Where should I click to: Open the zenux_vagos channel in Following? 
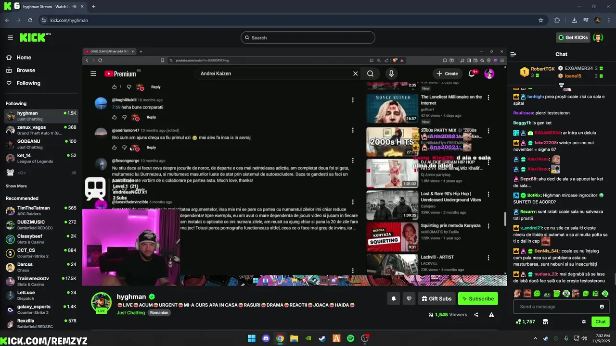(41, 130)
